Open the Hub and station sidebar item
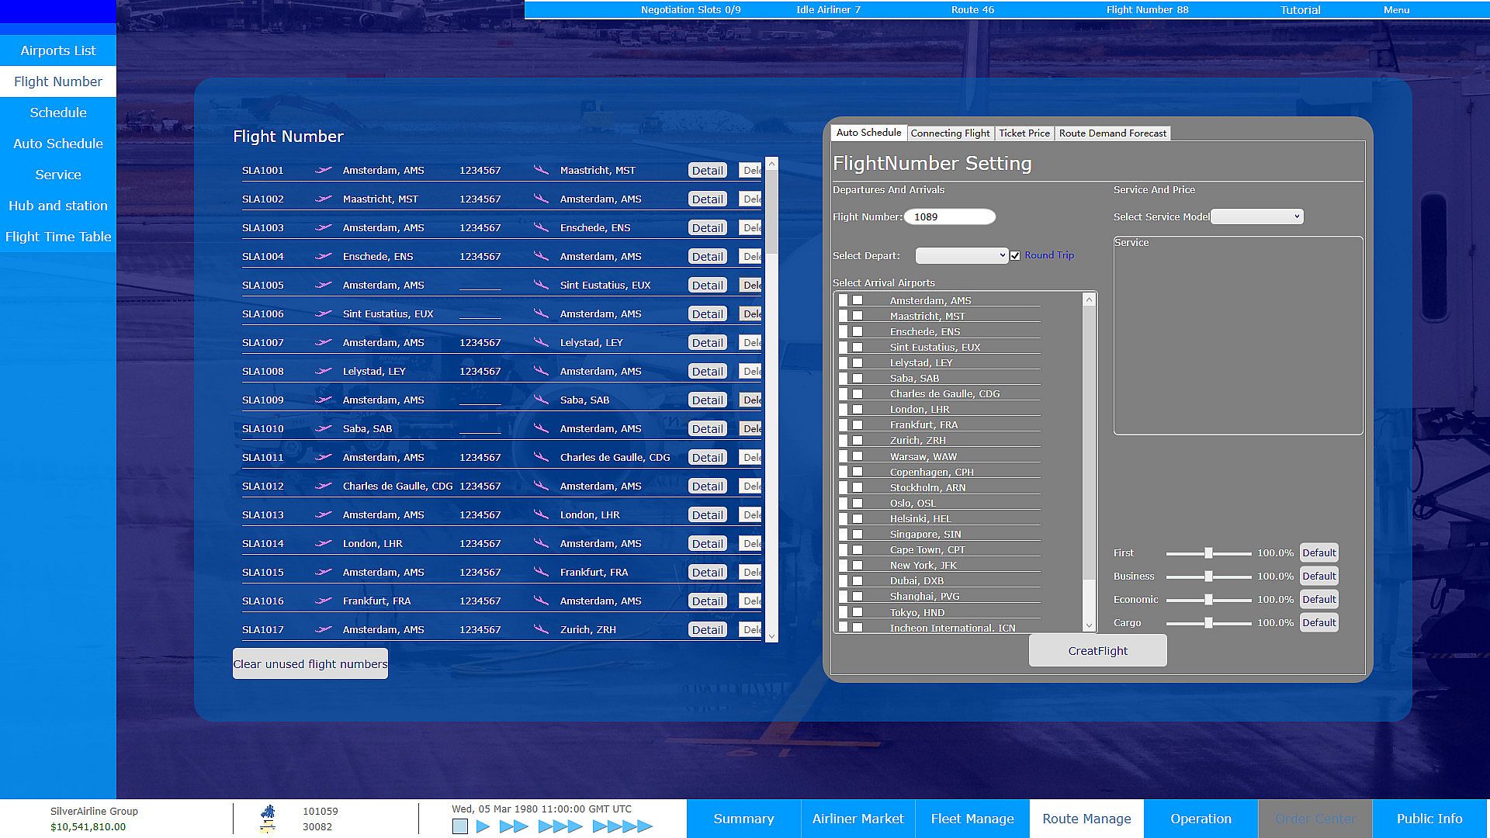This screenshot has height=838, width=1490. tap(58, 206)
